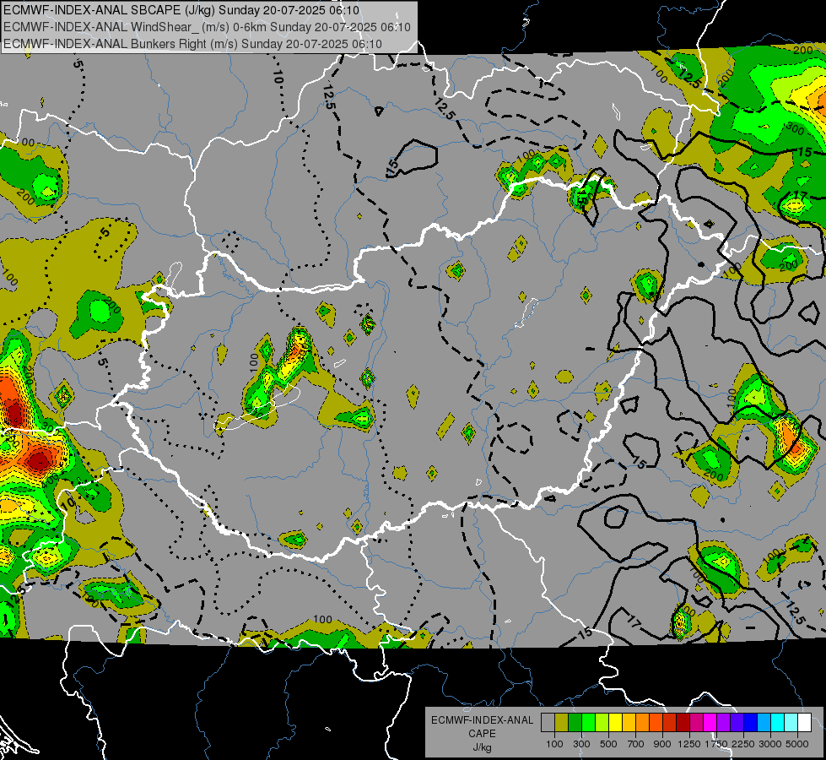Click the 3000 tick label in legend

click(770, 744)
